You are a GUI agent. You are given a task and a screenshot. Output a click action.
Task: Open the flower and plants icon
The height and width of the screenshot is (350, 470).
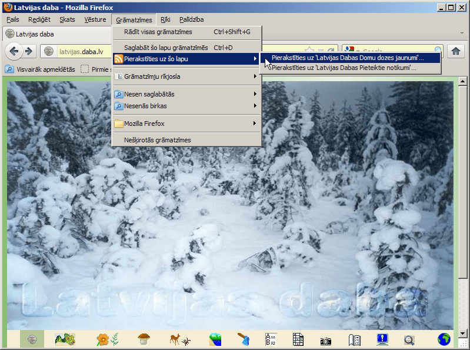click(107, 339)
